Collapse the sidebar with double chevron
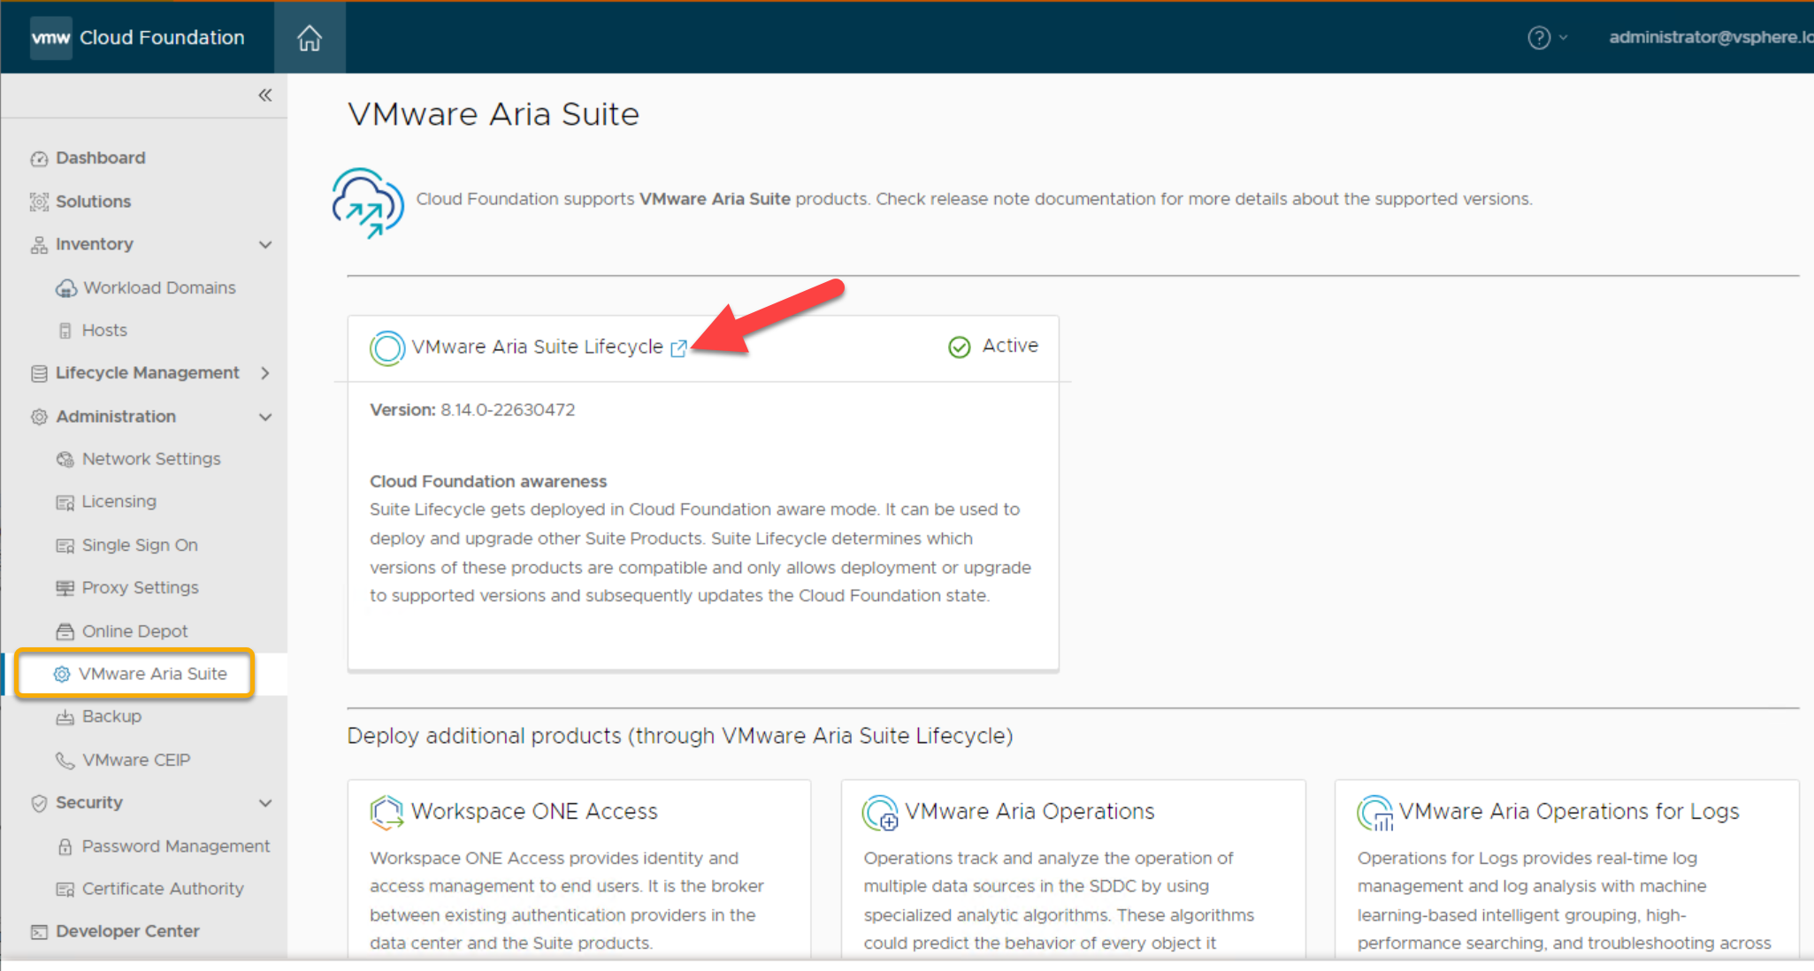This screenshot has height=971, width=1814. pyautogui.click(x=264, y=95)
